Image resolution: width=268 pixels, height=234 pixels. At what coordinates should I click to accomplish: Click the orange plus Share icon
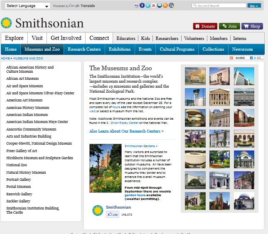(x=231, y=58)
